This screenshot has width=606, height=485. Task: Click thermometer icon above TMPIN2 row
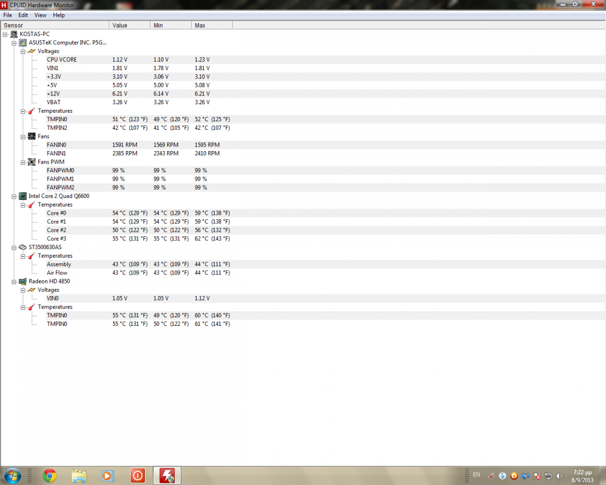pos(31,111)
